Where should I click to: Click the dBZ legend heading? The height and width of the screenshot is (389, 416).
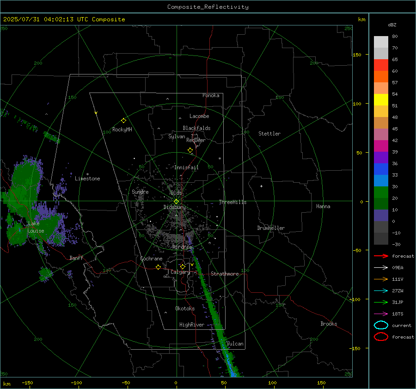tap(392, 25)
